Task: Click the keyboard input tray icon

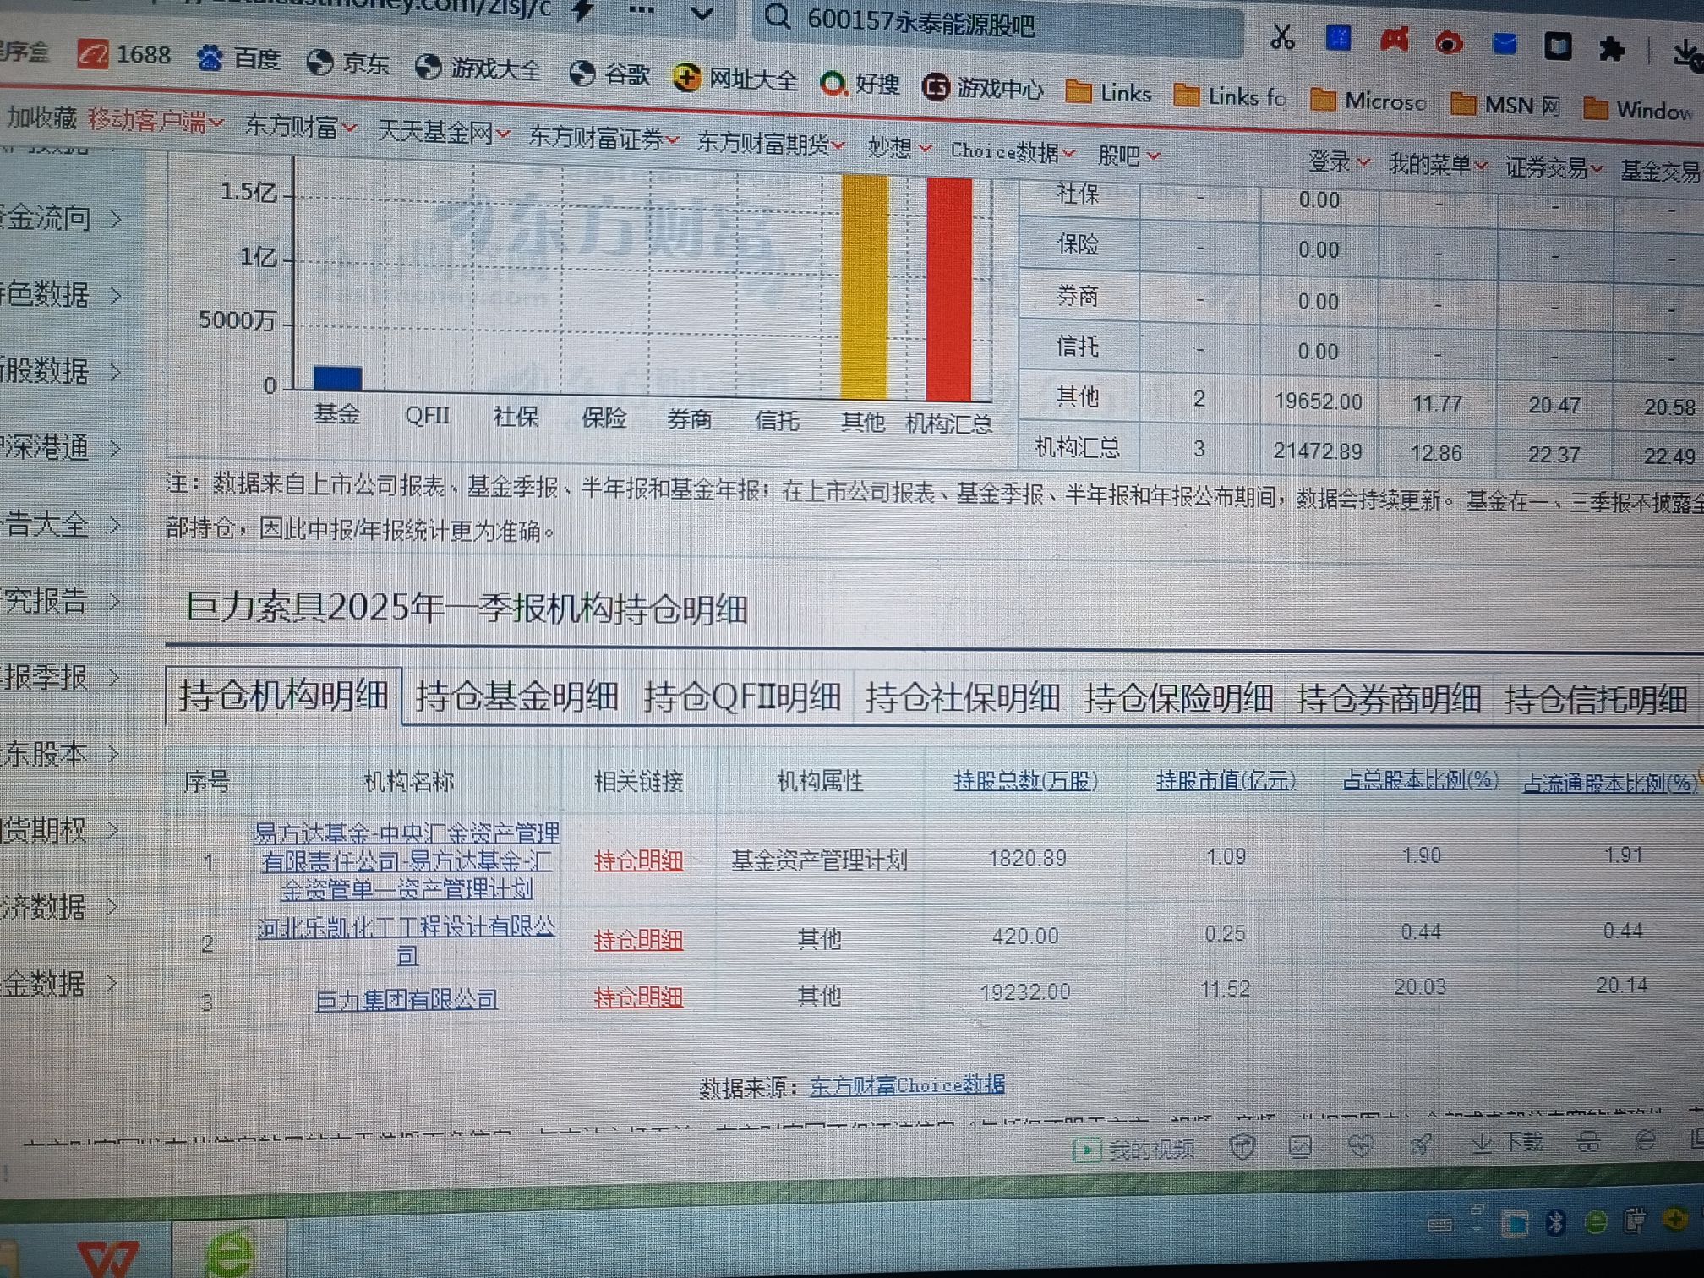Action: pyautogui.click(x=1439, y=1223)
